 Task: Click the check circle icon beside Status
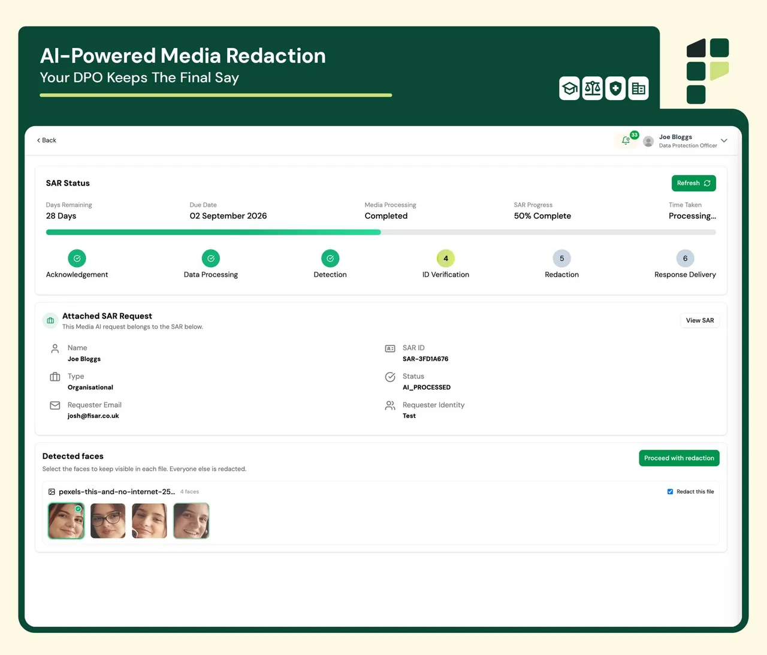390,377
